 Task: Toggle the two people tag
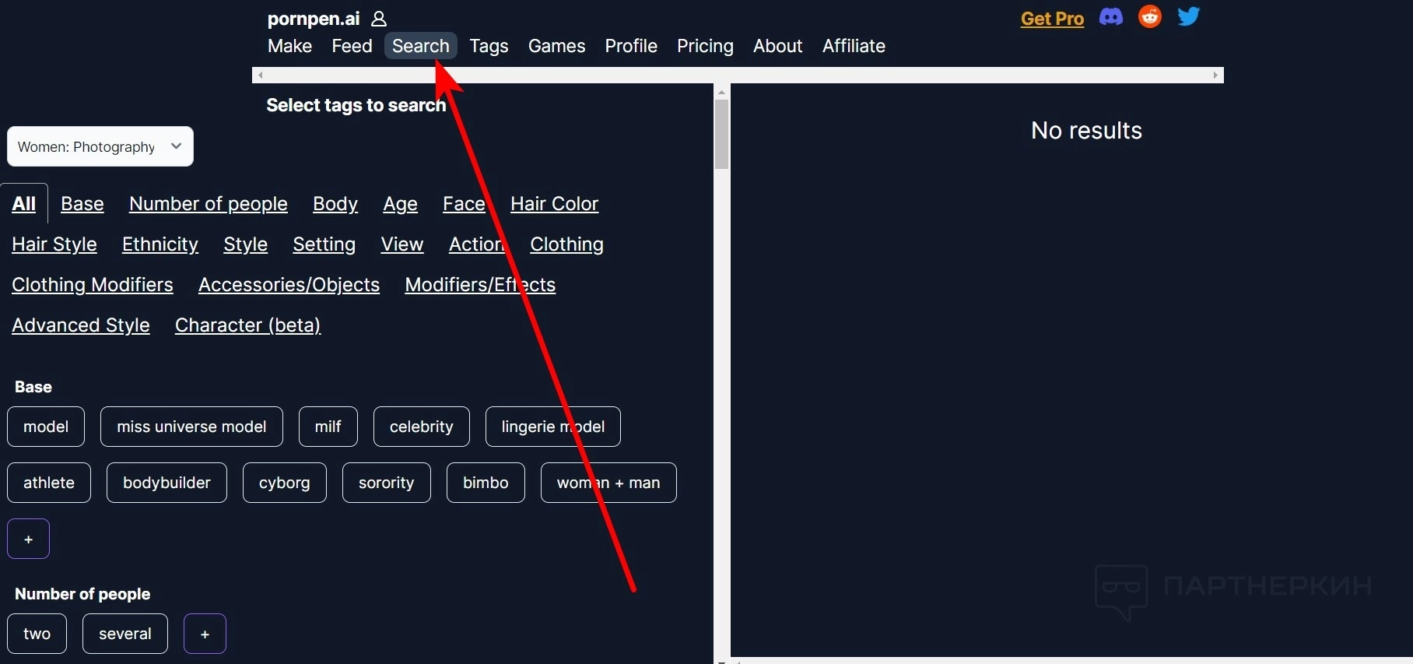pyautogui.click(x=37, y=634)
